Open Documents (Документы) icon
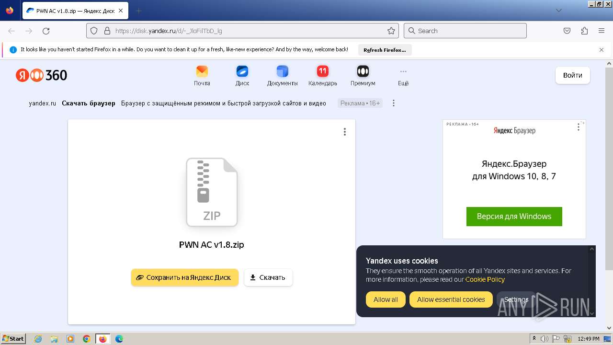 pos(283,76)
